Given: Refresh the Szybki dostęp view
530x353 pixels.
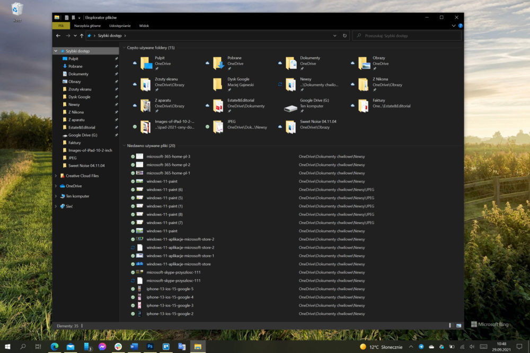Looking at the screenshot, I should [345, 35].
